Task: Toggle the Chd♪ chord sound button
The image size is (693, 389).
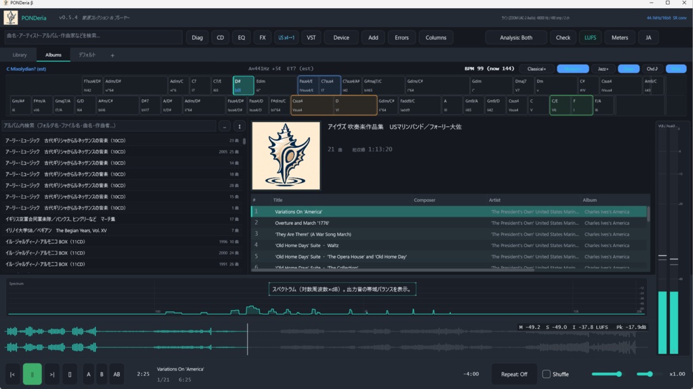Action: [652, 69]
